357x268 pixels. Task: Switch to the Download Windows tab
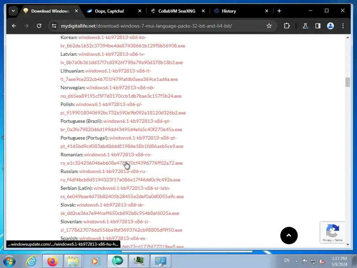(50, 11)
